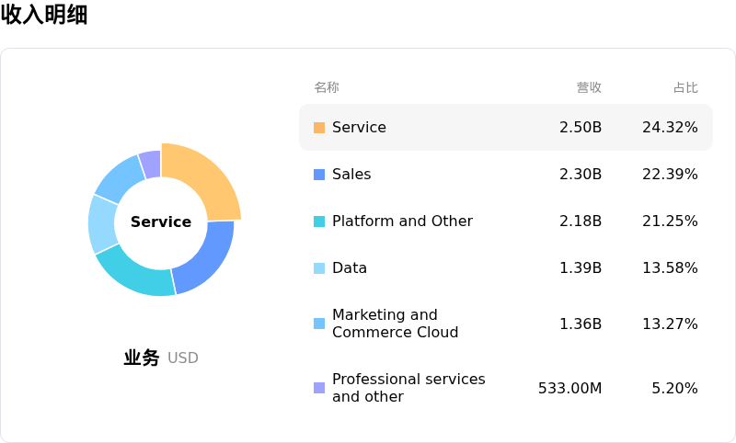Select the Platform and Other row label

click(402, 221)
